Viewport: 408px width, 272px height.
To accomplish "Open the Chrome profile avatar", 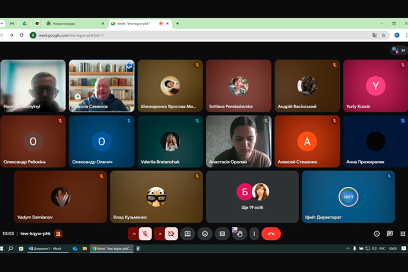I will point(397,35).
